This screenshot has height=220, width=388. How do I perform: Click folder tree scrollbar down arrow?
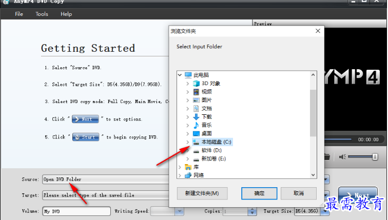pyautogui.click(x=313, y=175)
